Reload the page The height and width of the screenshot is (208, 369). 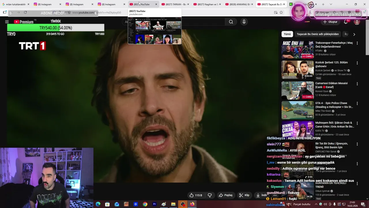click(x=25, y=12)
